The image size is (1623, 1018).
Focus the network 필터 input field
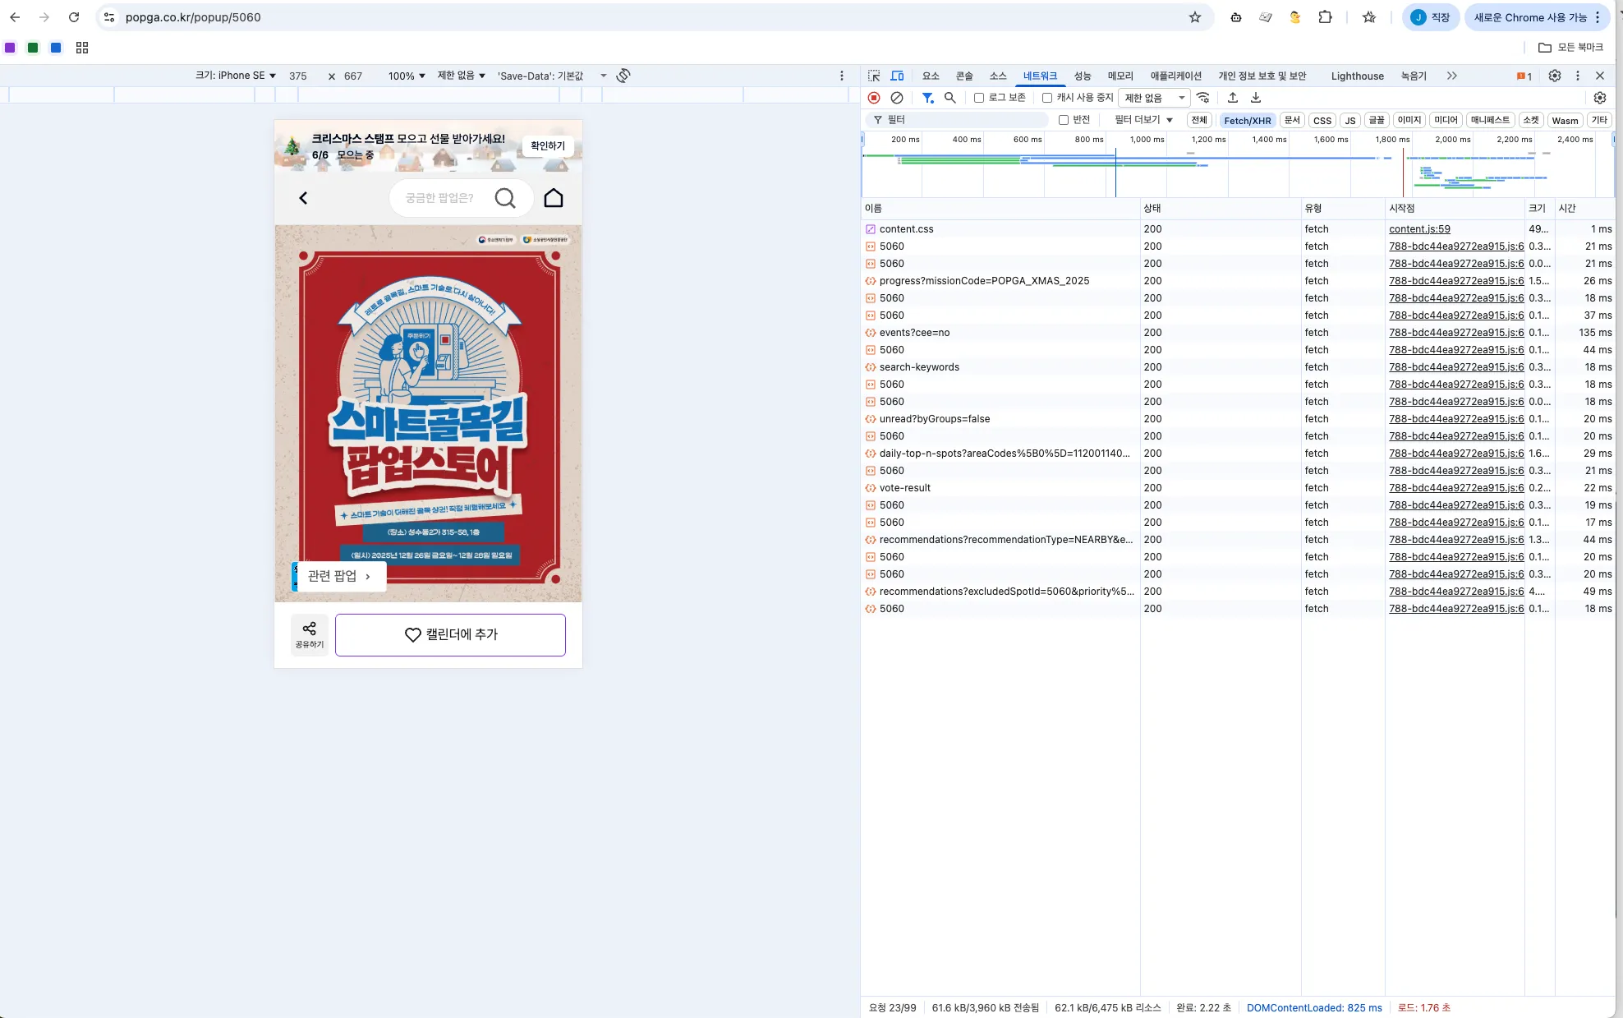point(958,120)
